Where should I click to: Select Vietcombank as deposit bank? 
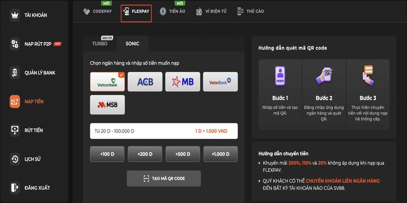tap(107, 81)
